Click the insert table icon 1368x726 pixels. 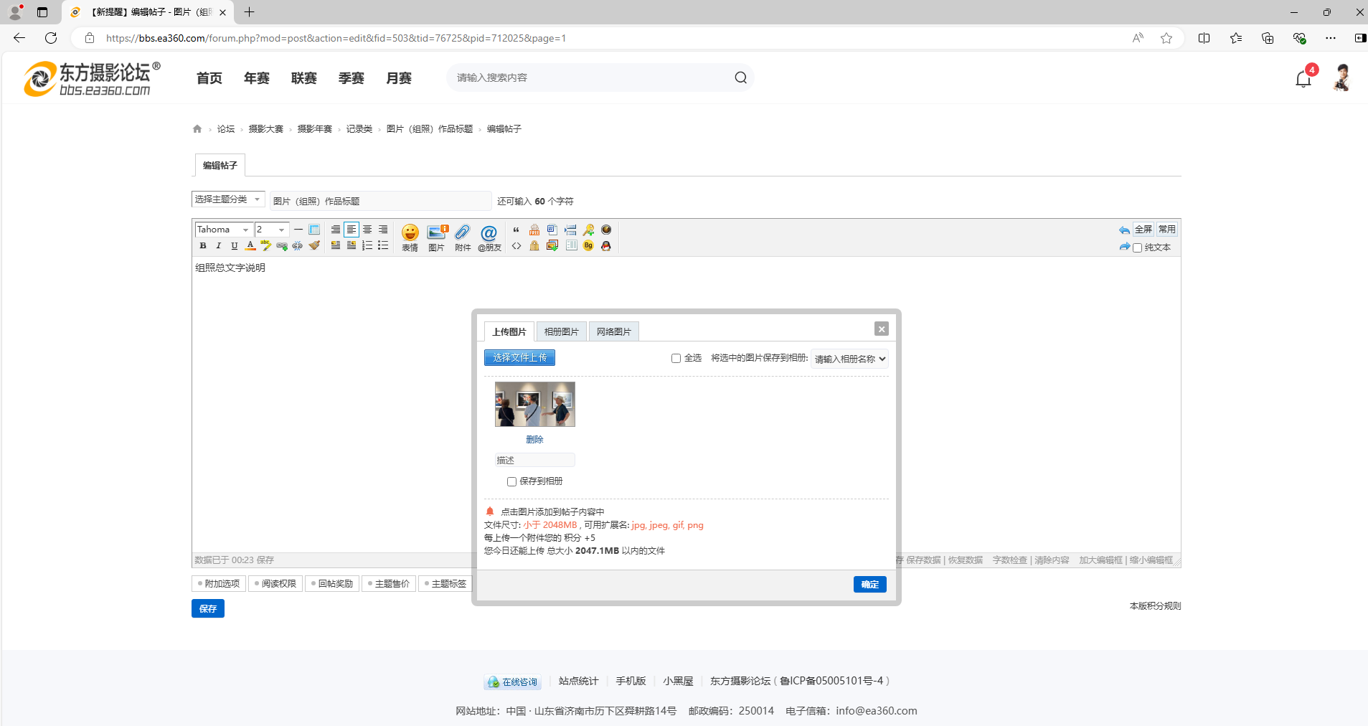point(314,230)
